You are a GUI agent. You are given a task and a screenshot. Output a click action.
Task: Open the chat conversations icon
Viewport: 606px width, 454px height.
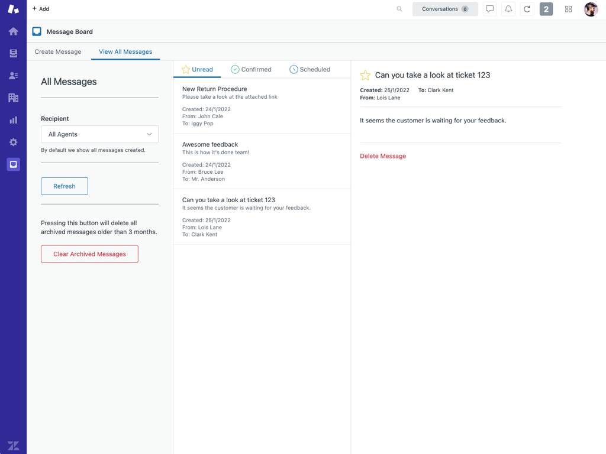coord(489,9)
